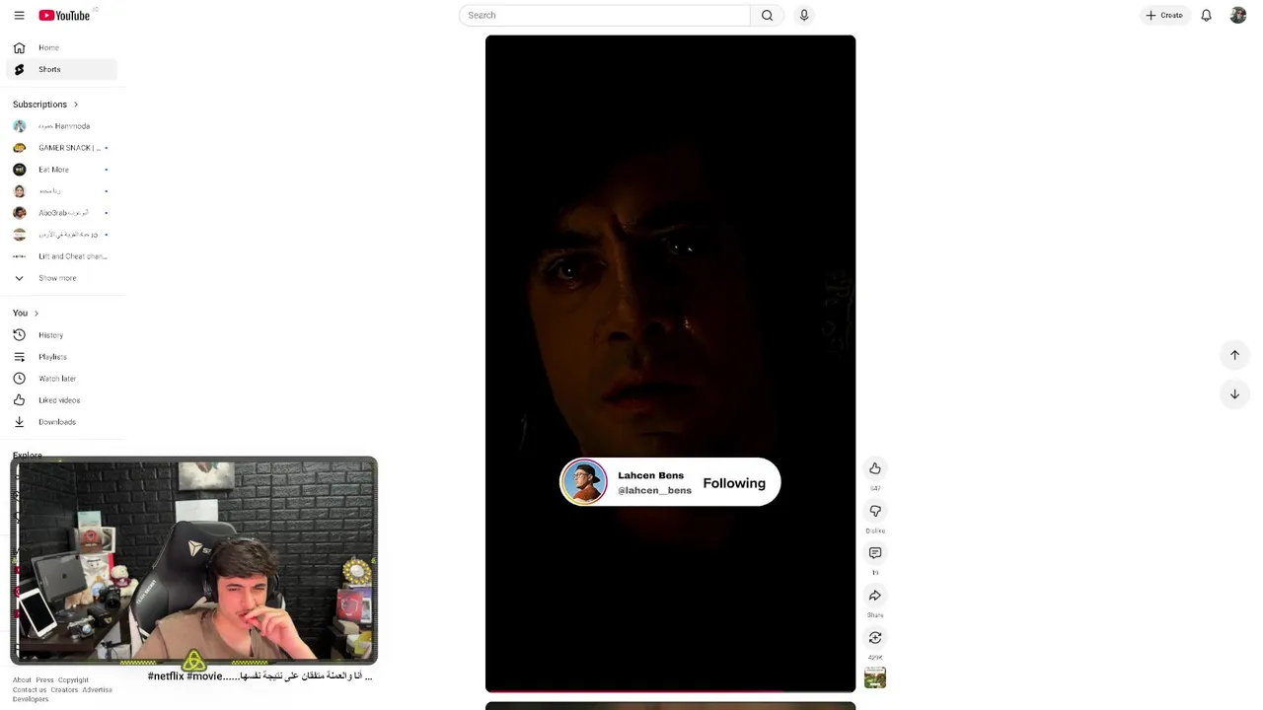
Task: Open the account avatar menu
Action: pos(1238,15)
